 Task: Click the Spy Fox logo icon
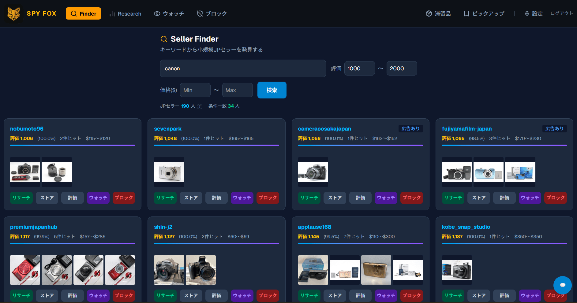click(13, 13)
